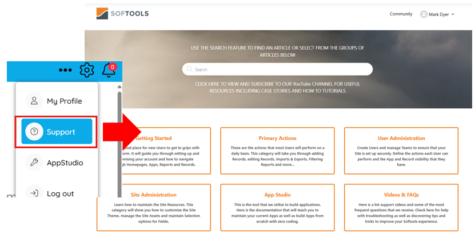This screenshot has width=475, height=245.
Task: Focus the Search input field
Action: [x=277, y=69]
